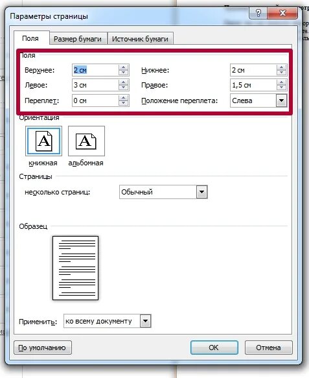Click the Нижнее margin input field
The image size is (309, 378).
[x=253, y=70]
